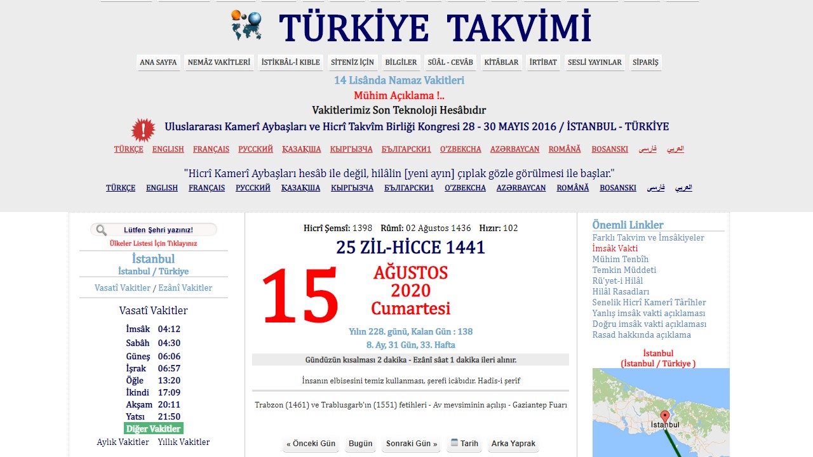Open 'Mühim Tenbîh' link
Viewport: 813px width, 457px height.
click(x=621, y=260)
